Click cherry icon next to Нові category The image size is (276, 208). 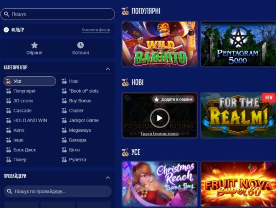point(64,81)
